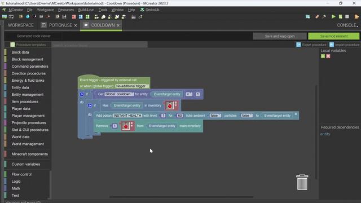Click the workspace trash can icon
Viewport: 361px width, 203px height.
[302, 182]
